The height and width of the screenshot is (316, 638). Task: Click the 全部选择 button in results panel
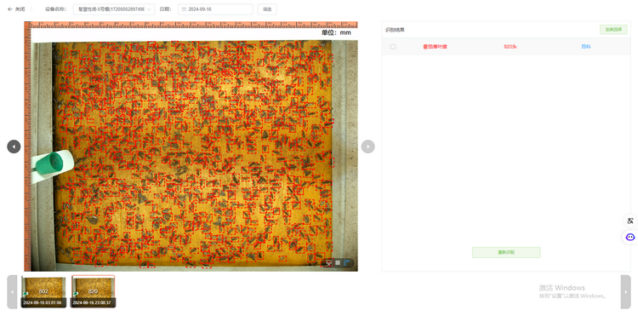613,30
